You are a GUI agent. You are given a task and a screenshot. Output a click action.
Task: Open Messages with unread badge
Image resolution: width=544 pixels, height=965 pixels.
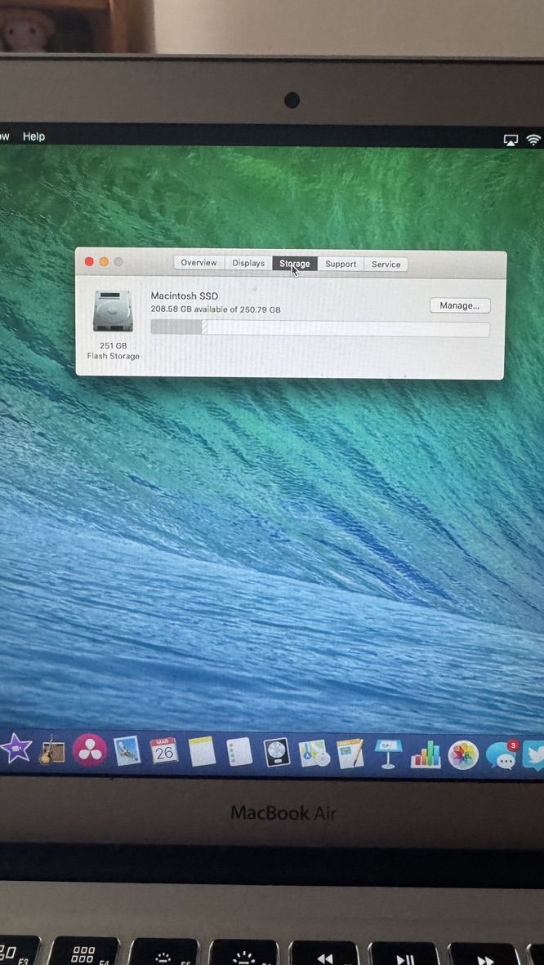coord(501,756)
